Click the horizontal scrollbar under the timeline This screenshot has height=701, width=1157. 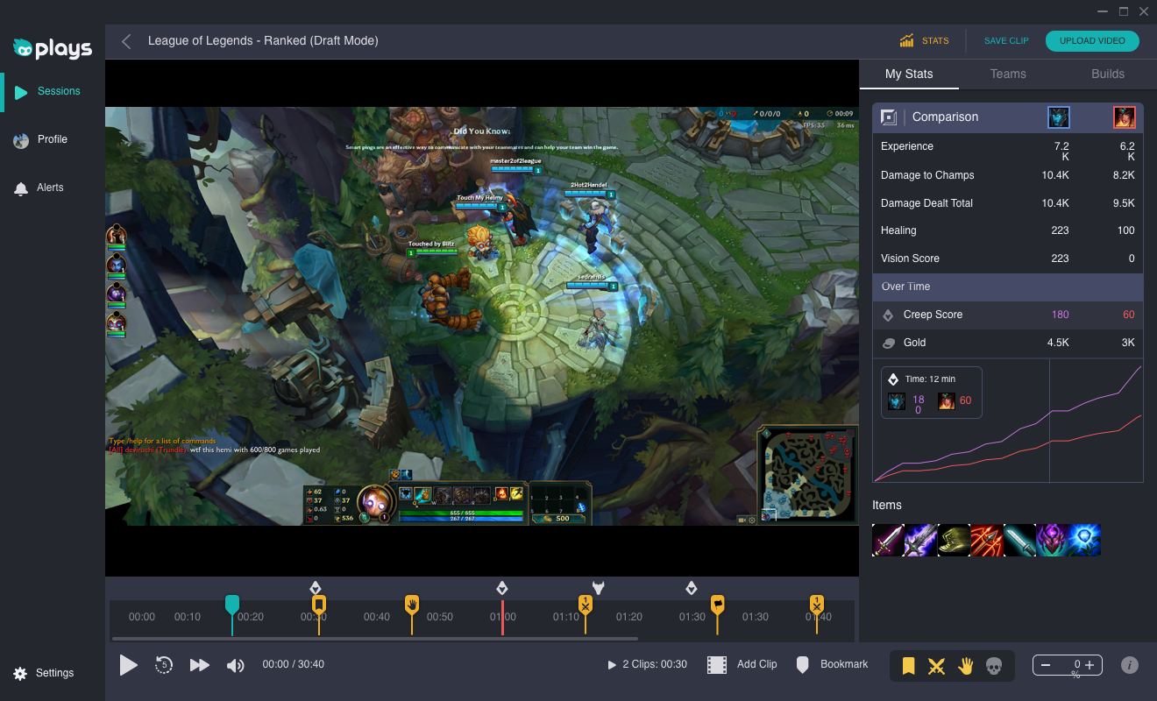pos(375,639)
